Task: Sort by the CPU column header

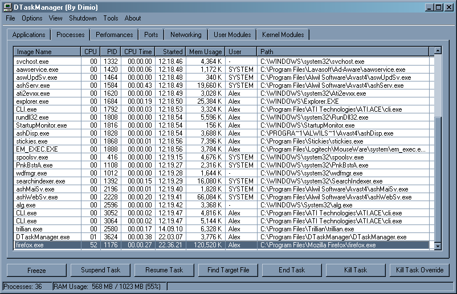Action: click(91, 52)
